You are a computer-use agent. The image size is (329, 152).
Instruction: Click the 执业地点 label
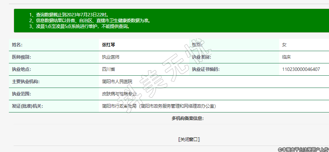(x=21, y=69)
